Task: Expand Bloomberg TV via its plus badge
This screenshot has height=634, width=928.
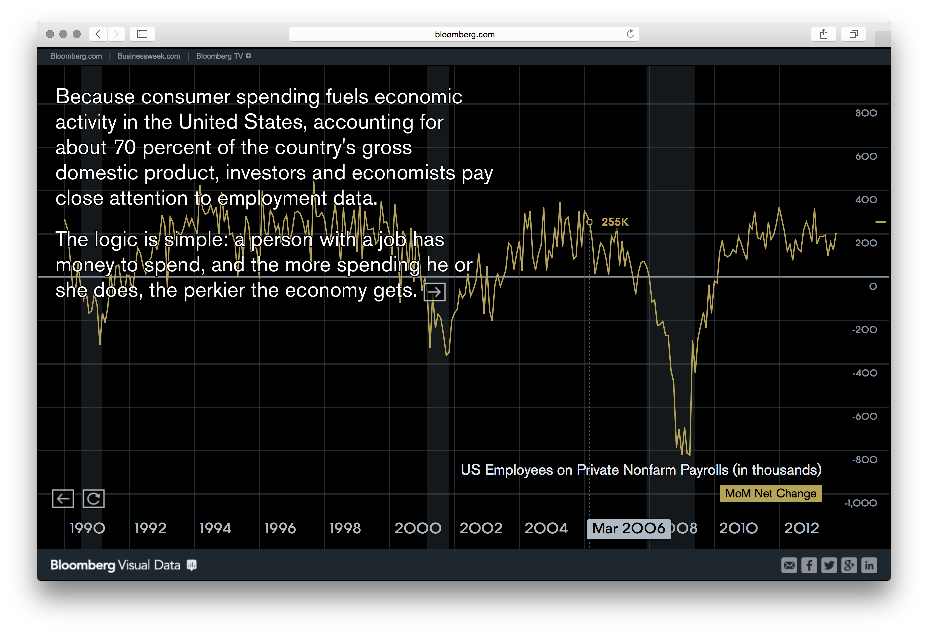Action: 248,56
